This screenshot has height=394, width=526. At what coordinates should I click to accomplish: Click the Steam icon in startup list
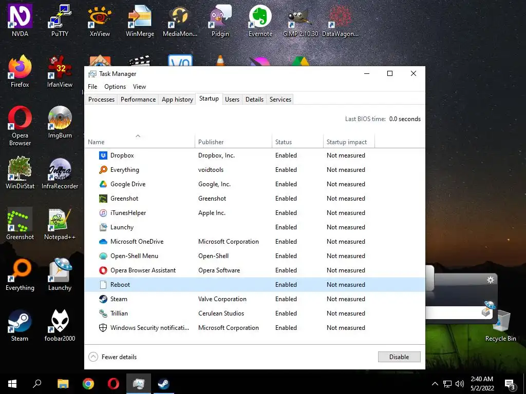click(103, 299)
